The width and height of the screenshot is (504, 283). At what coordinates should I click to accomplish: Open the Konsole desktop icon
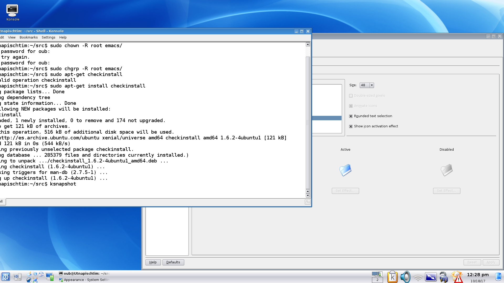(x=12, y=13)
